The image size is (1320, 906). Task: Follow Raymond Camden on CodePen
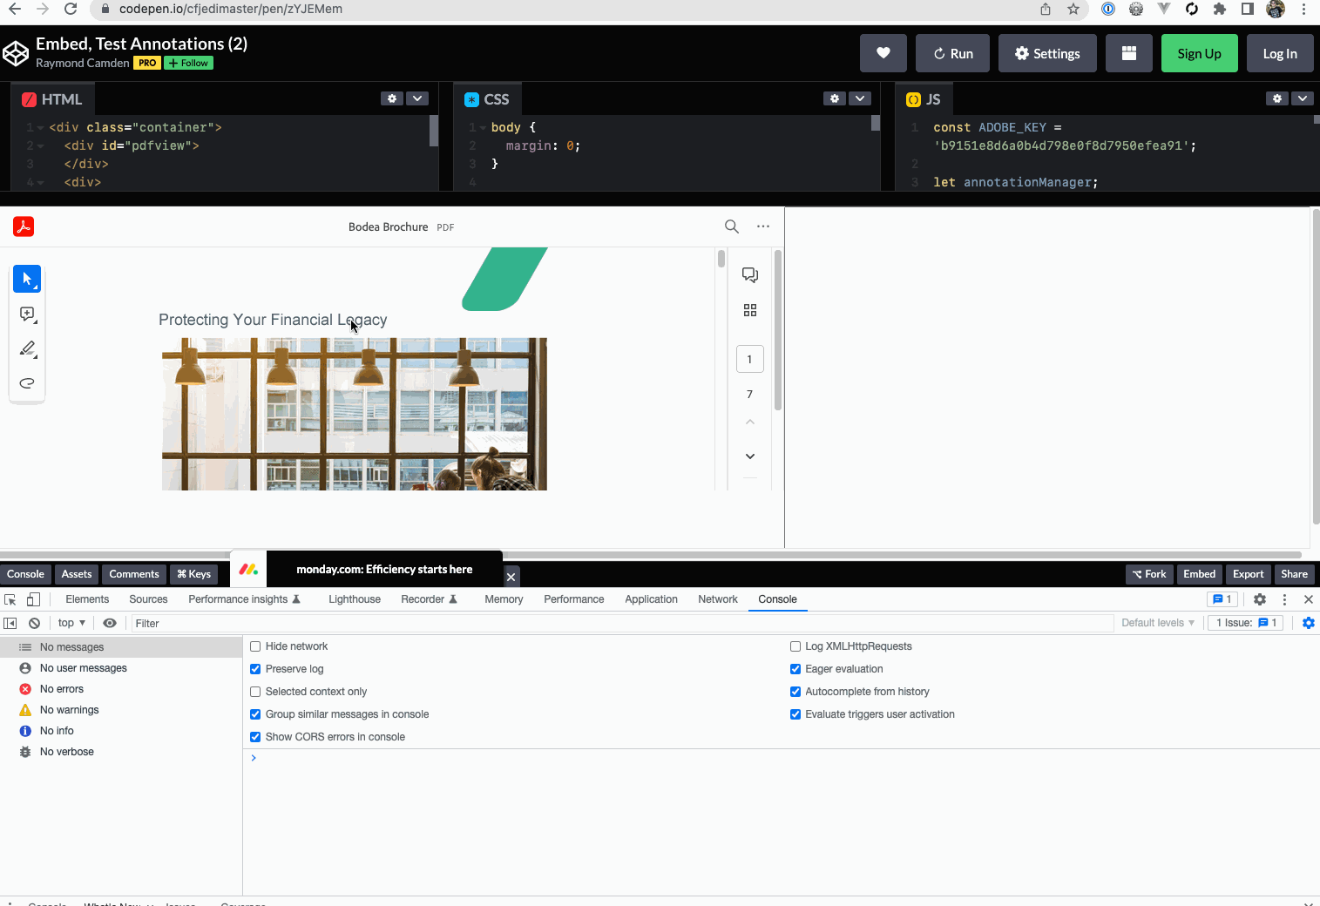[x=187, y=63]
